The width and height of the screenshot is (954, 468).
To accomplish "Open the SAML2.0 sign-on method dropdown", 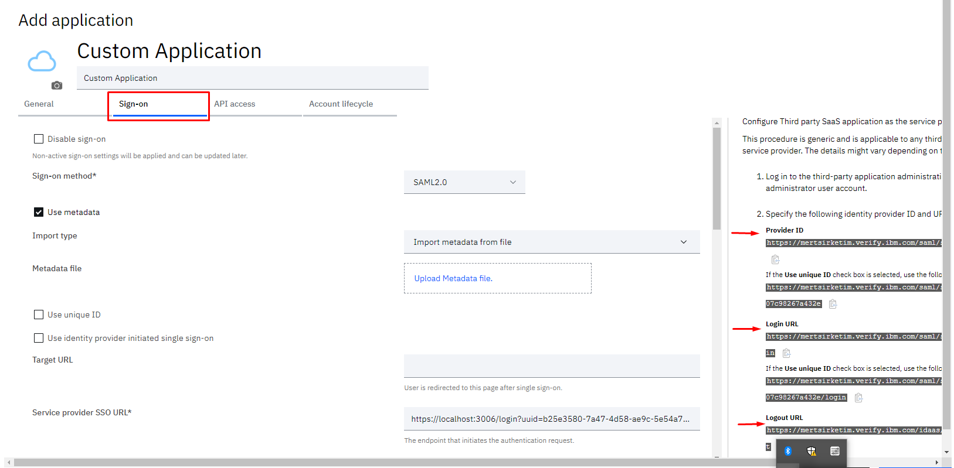I will (464, 182).
